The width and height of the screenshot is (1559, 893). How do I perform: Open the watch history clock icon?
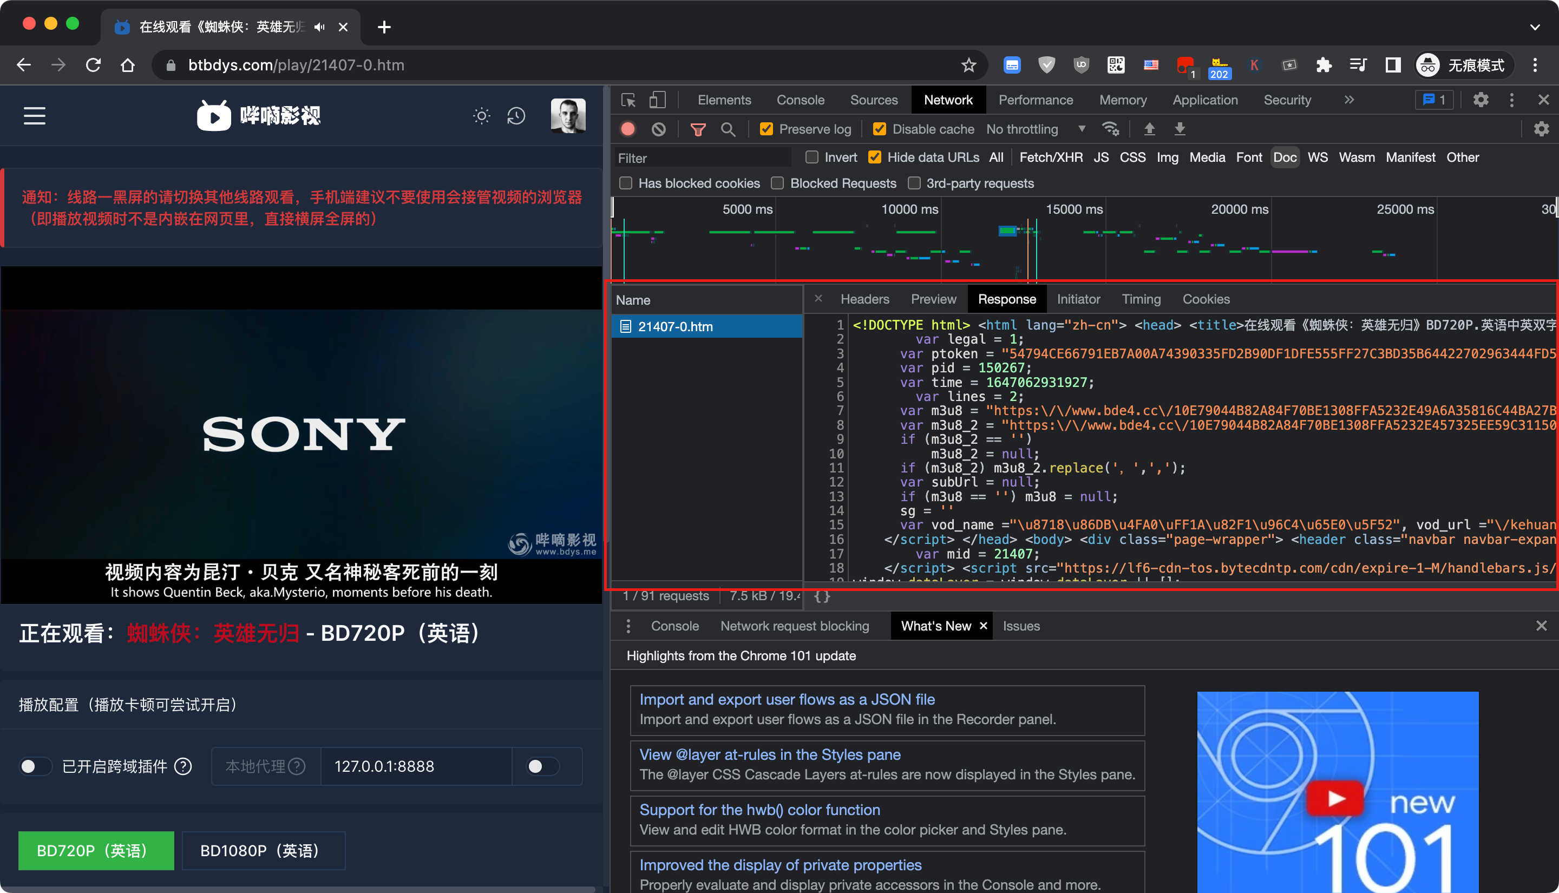(516, 116)
